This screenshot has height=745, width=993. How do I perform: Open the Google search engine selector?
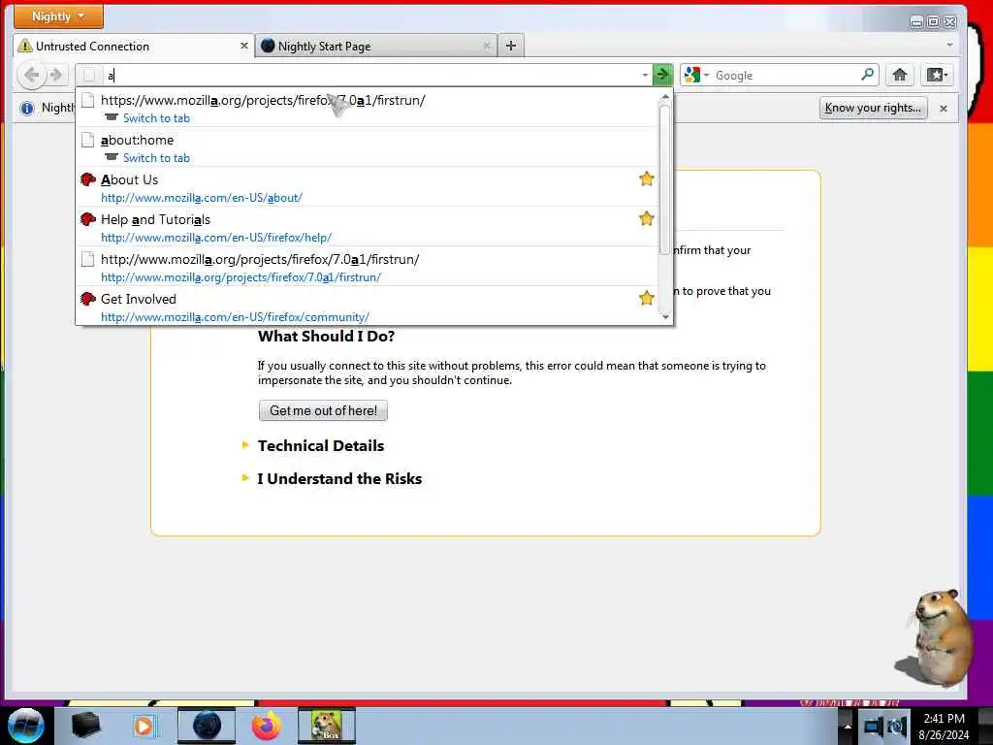coord(697,76)
